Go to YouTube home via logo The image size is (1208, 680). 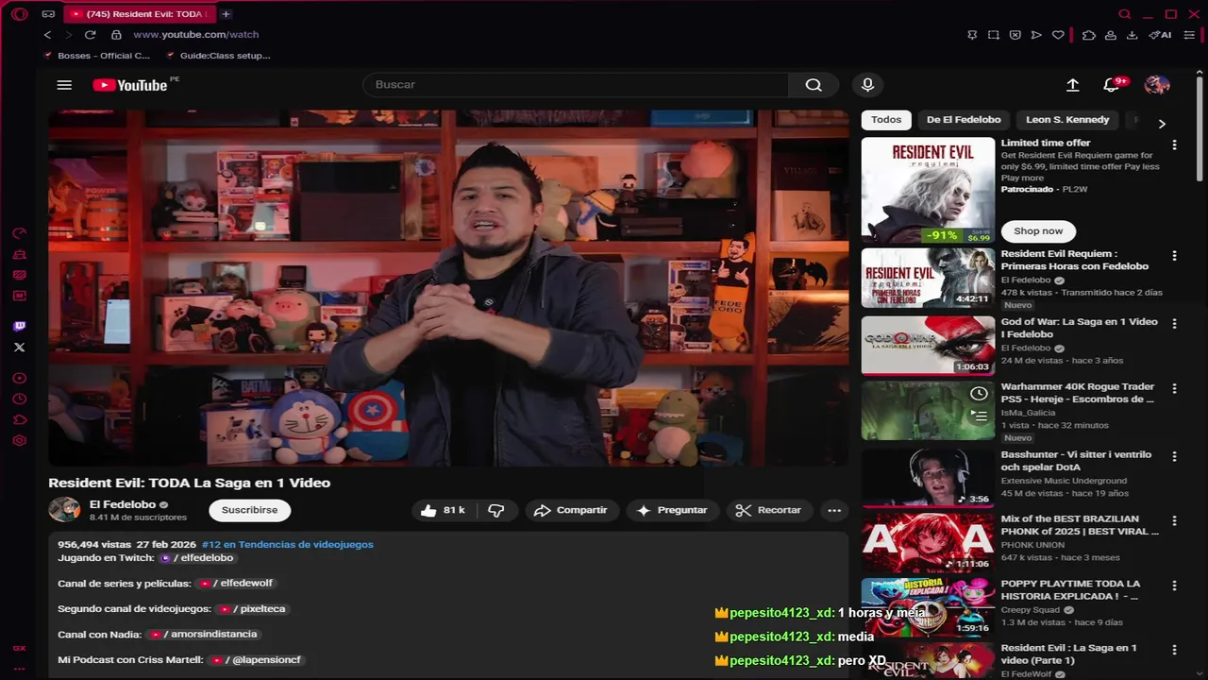click(130, 85)
